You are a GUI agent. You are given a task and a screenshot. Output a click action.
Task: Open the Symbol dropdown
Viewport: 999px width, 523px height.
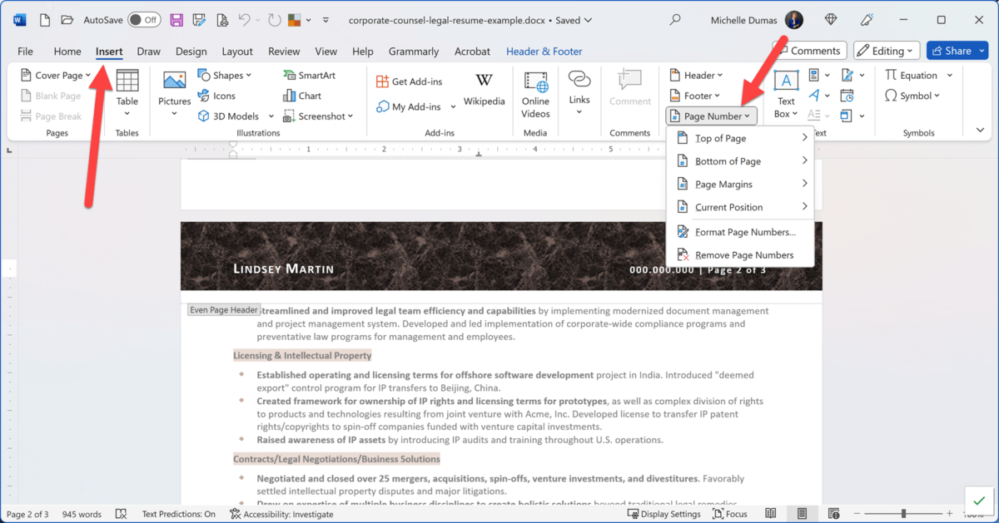click(914, 95)
